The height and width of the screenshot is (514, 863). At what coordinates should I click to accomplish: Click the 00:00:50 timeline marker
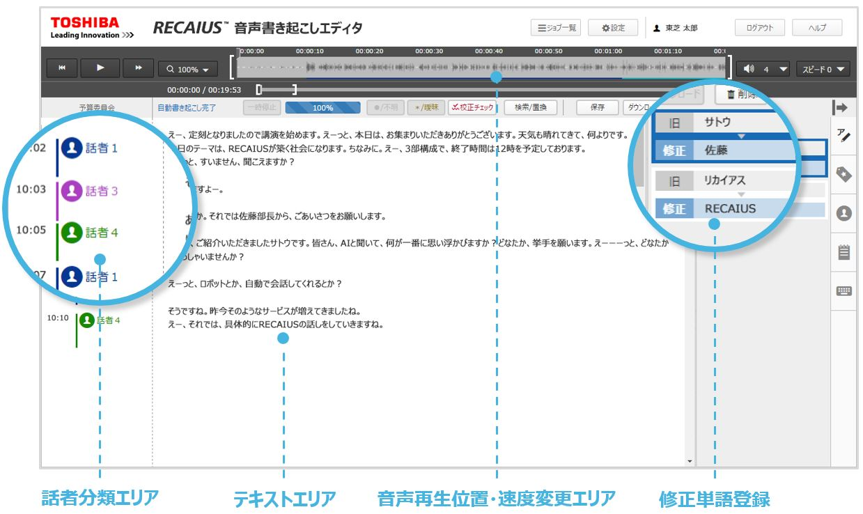[x=549, y=52]
